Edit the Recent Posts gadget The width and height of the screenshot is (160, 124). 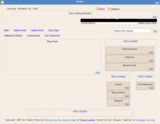[151, 69]
